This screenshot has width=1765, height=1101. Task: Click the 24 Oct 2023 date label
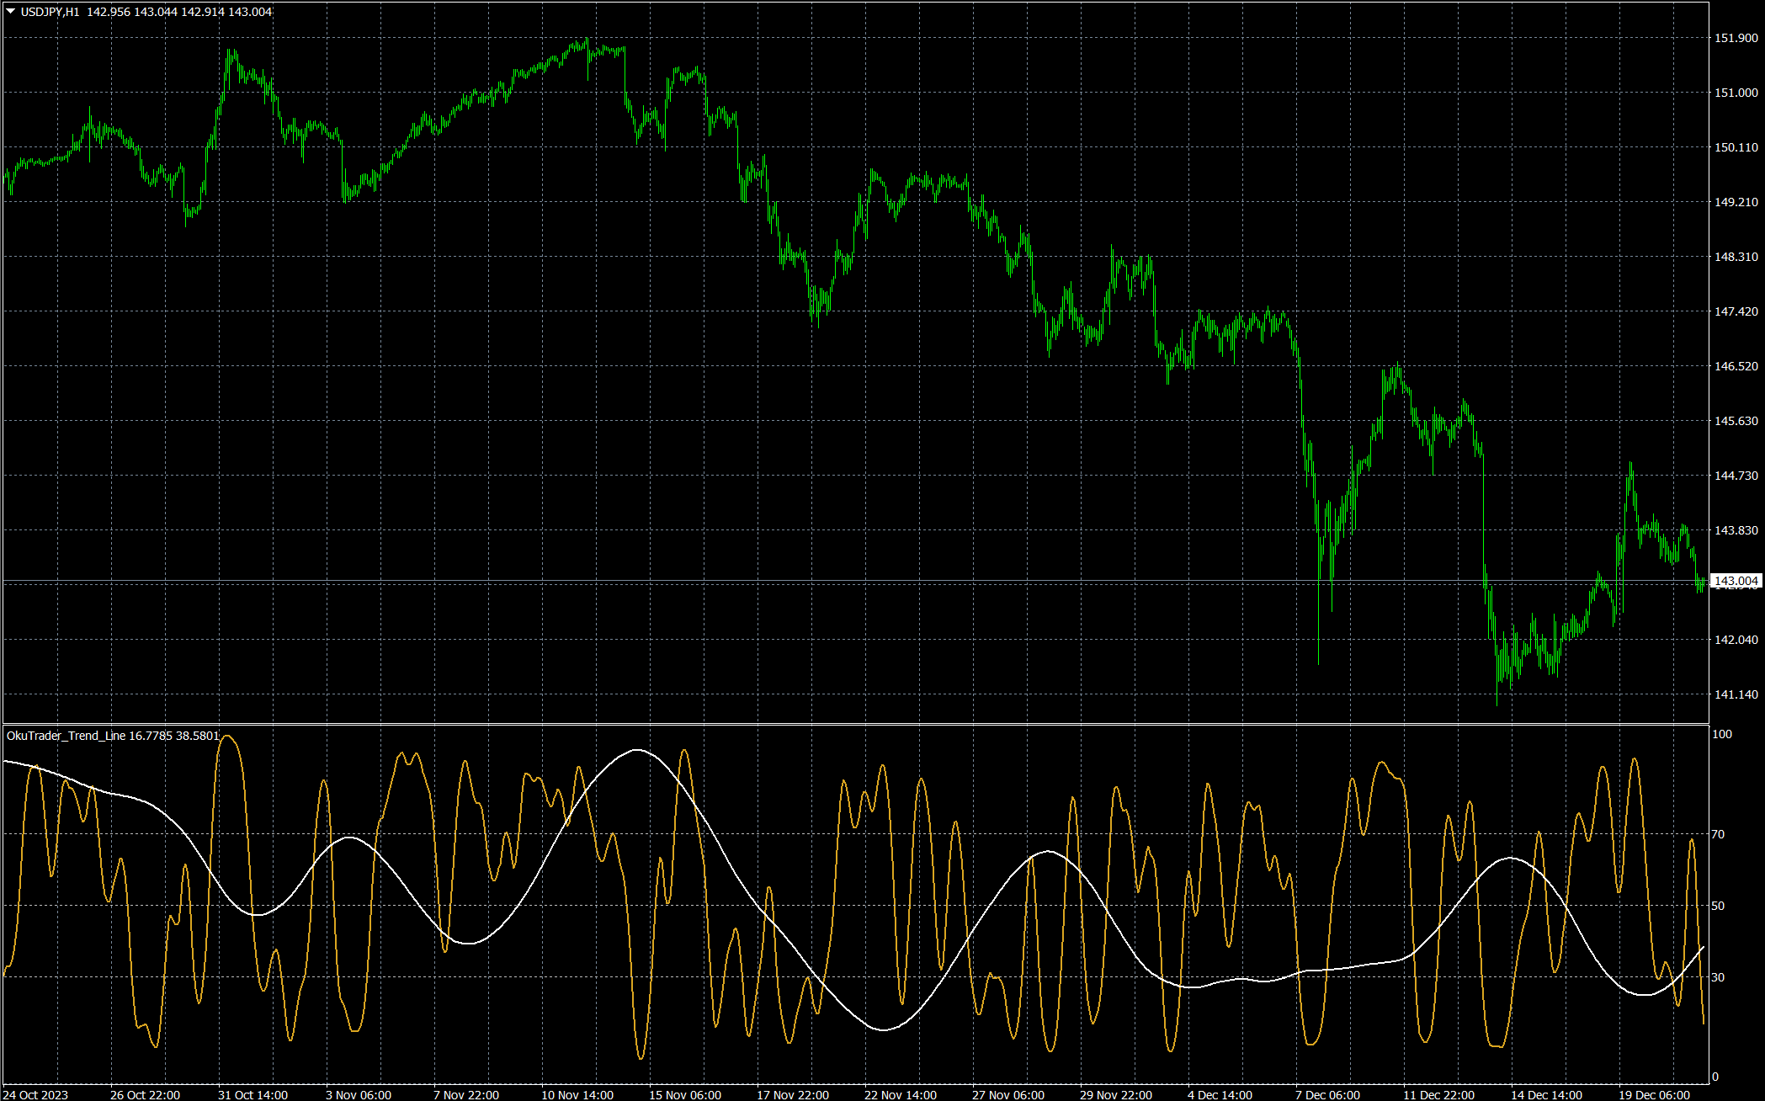tap(36, 1094)
